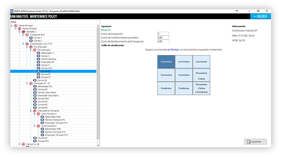Click the equipment icon of Chancador HP
Screen dimensions: 282x157
[38, 62]
